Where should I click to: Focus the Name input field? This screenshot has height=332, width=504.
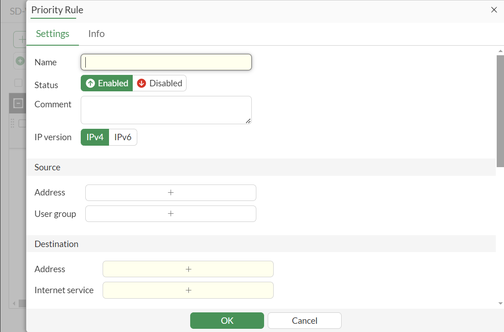166,62
